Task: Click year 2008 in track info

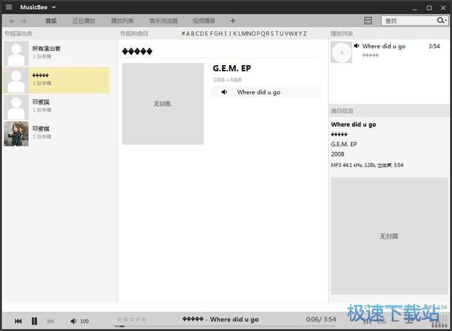Action: [337, 154]
